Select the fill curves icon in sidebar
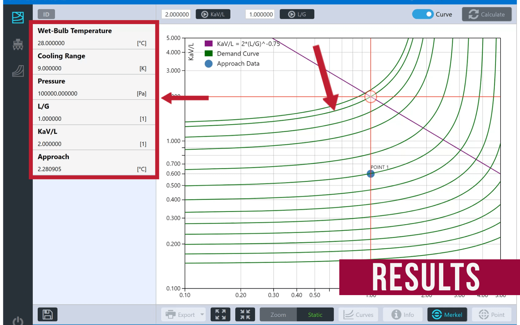 [x=18, y=71]
